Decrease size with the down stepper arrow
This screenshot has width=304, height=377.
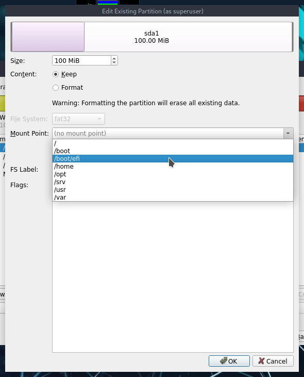114,62
